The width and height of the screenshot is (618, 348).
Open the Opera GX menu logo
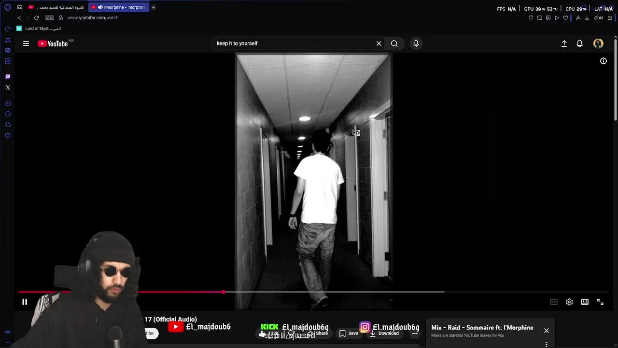[8, 7]
